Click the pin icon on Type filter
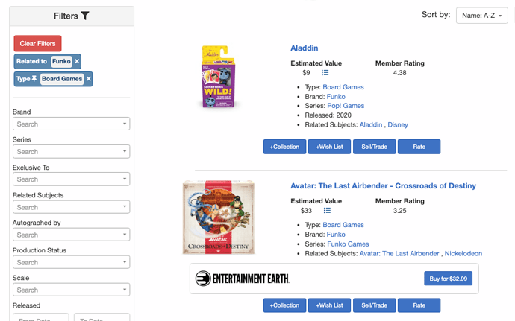The image size is (515, 321). pyautogui.click(x=34, y=78)
